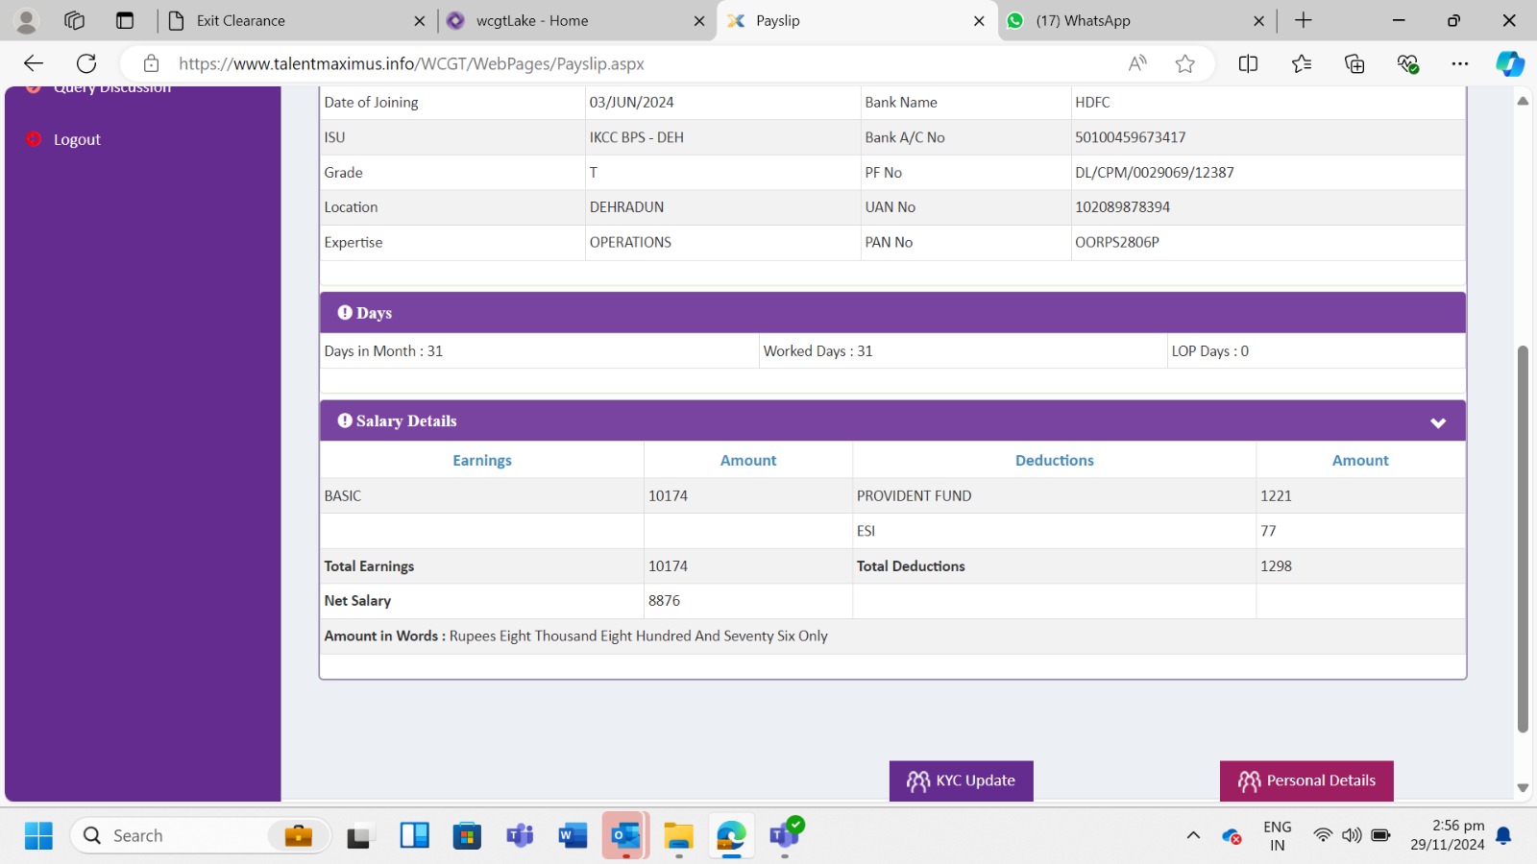
Task: Open the Copilot icon in toolbar
Action: point(1509,63)
